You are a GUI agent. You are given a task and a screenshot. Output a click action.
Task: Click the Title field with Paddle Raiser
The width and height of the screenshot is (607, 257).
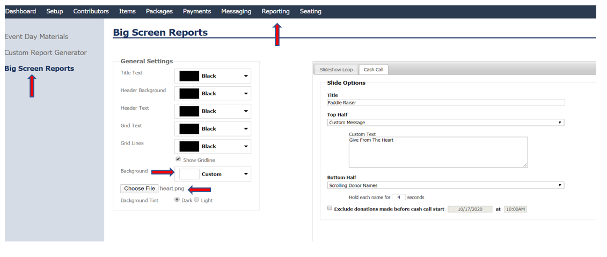[445, 102]
